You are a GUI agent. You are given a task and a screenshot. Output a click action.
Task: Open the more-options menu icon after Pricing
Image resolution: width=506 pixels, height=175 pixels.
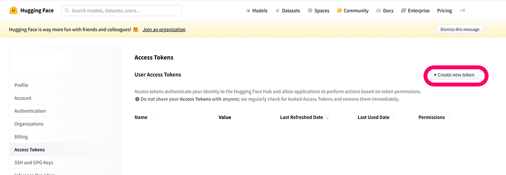[462, 11]
